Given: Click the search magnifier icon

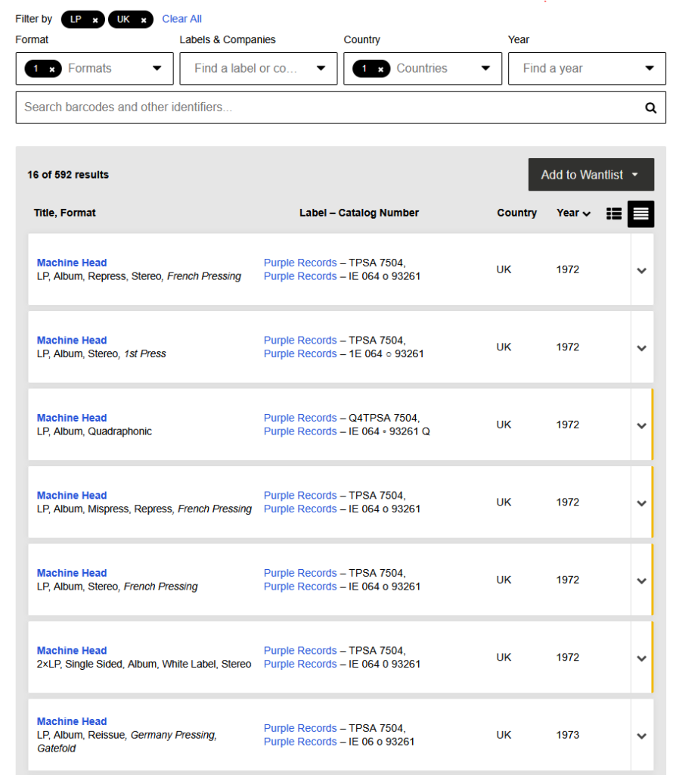Looking at the screenshot, I should [651, 107].
